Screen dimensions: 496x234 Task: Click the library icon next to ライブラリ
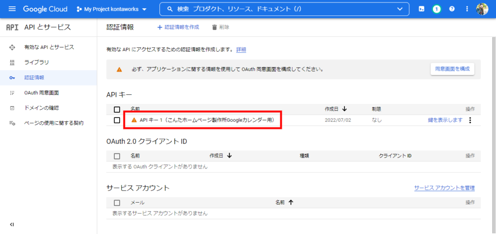point(12,62)
